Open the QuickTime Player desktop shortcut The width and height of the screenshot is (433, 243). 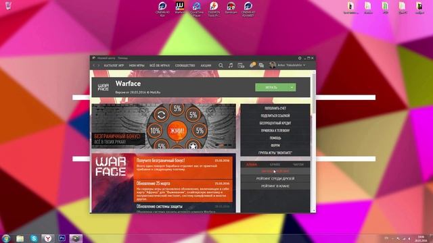(197, 9)
